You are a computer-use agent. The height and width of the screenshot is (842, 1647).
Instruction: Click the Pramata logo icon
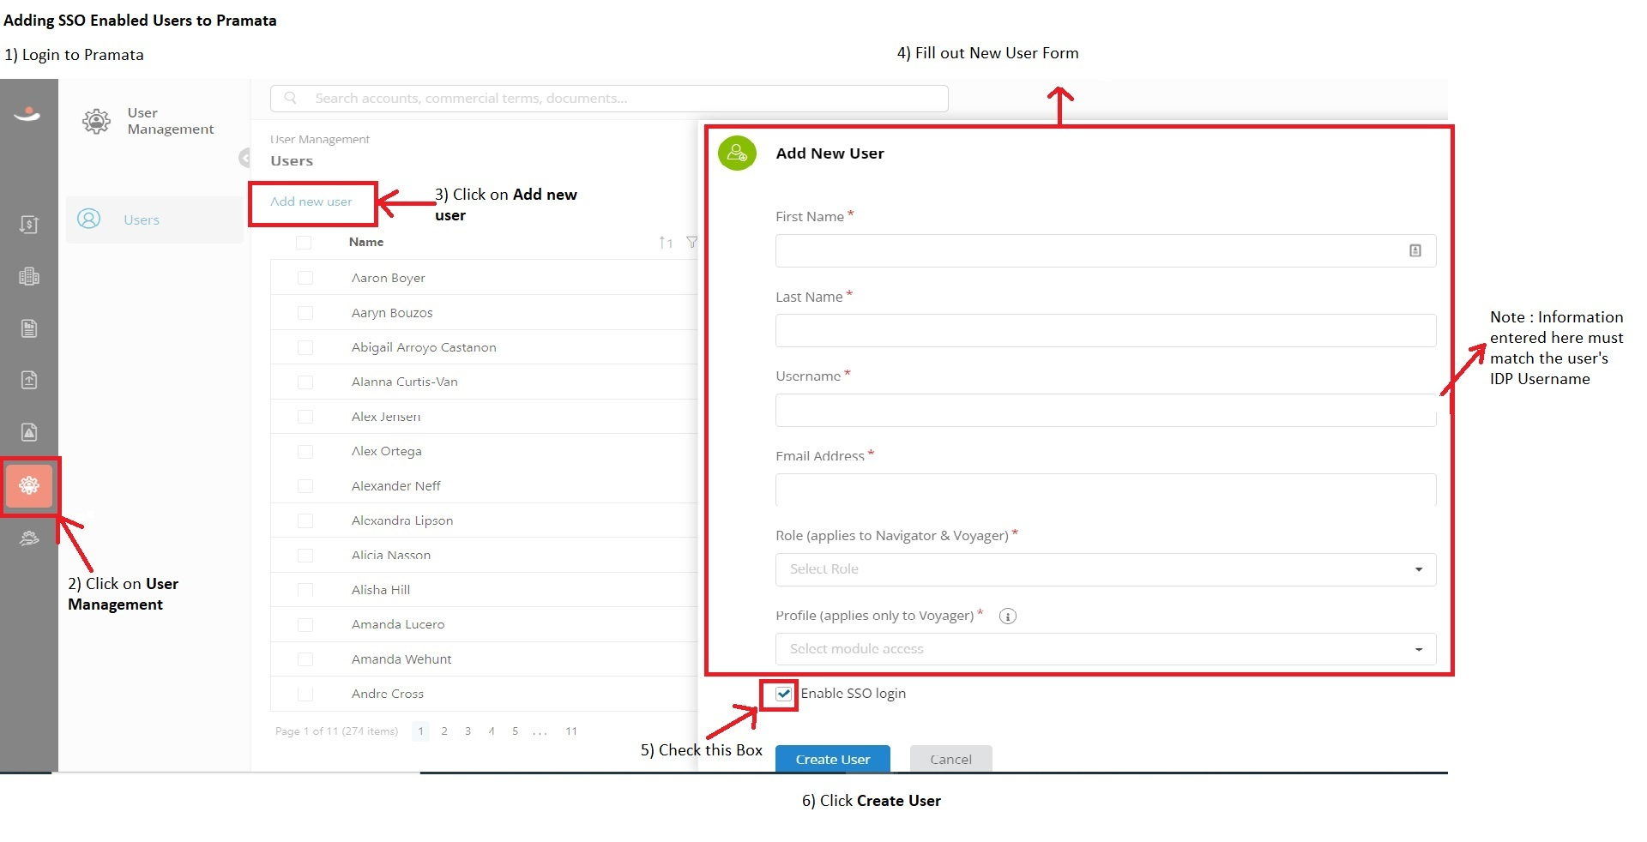coord(27,114)
